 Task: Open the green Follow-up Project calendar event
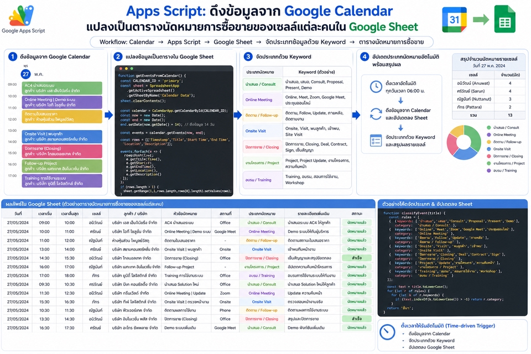[x=62, y=165]
